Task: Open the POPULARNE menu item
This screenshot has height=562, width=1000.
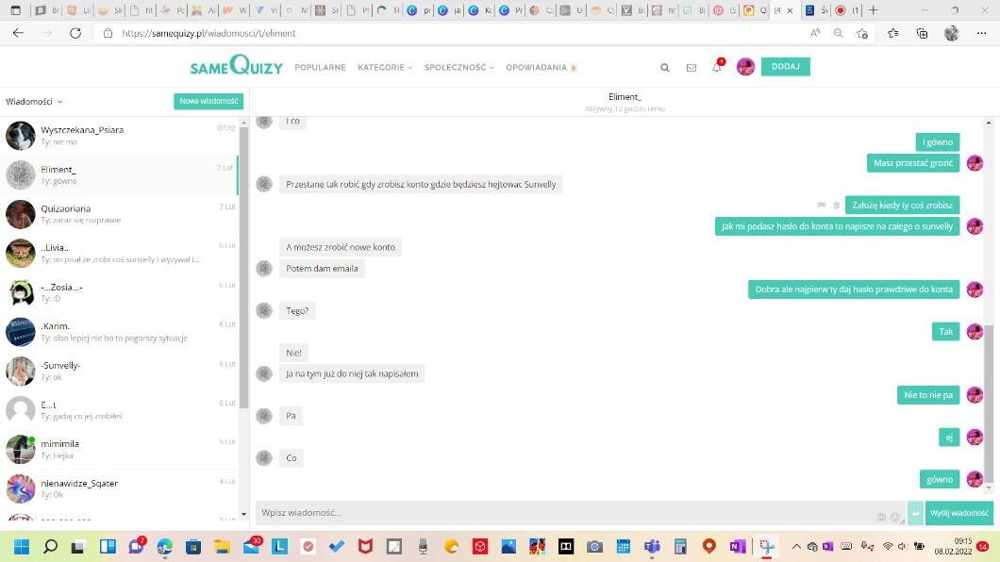Action: click(x=320, y=68)
